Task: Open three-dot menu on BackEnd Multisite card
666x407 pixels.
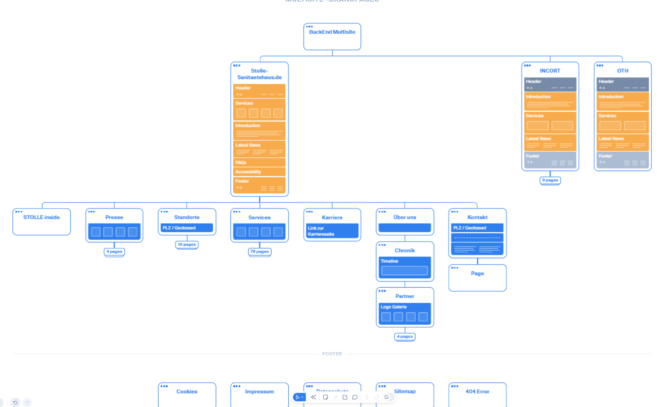Action: [310, 27]
